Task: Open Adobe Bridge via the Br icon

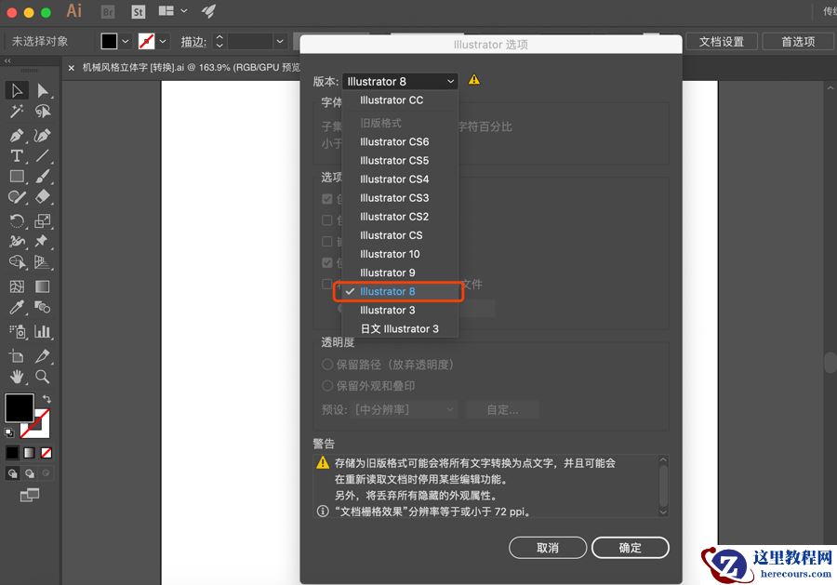Action: tap(108, 12)
